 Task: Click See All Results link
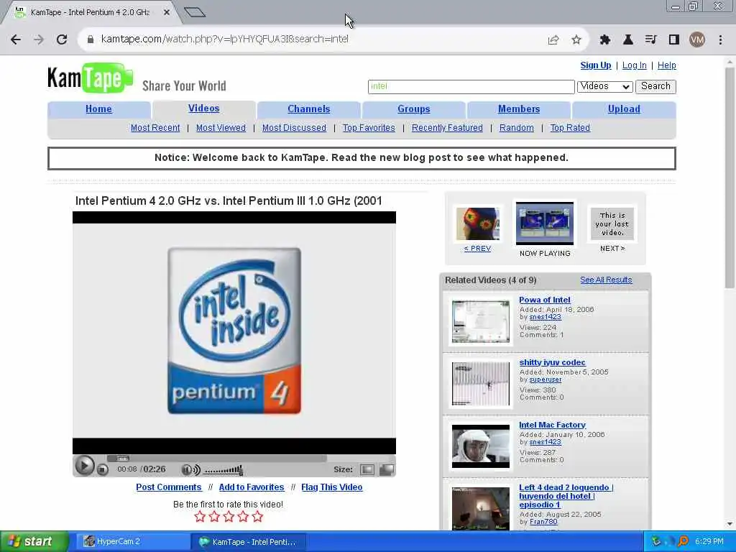(606, 280)
